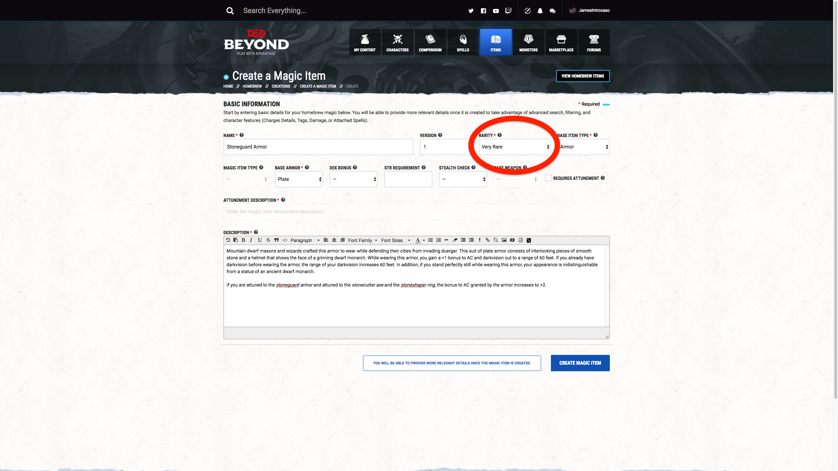Click the Str Requirement input field

coord(408,179)
